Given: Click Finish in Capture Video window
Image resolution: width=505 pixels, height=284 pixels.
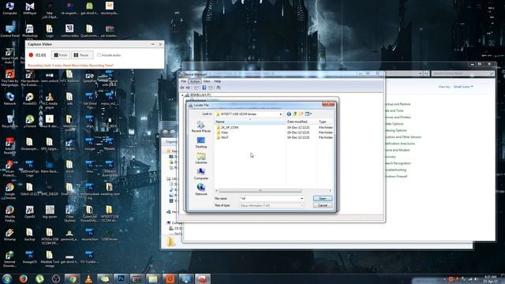Looking at the screenshot, I should (61, 55).
